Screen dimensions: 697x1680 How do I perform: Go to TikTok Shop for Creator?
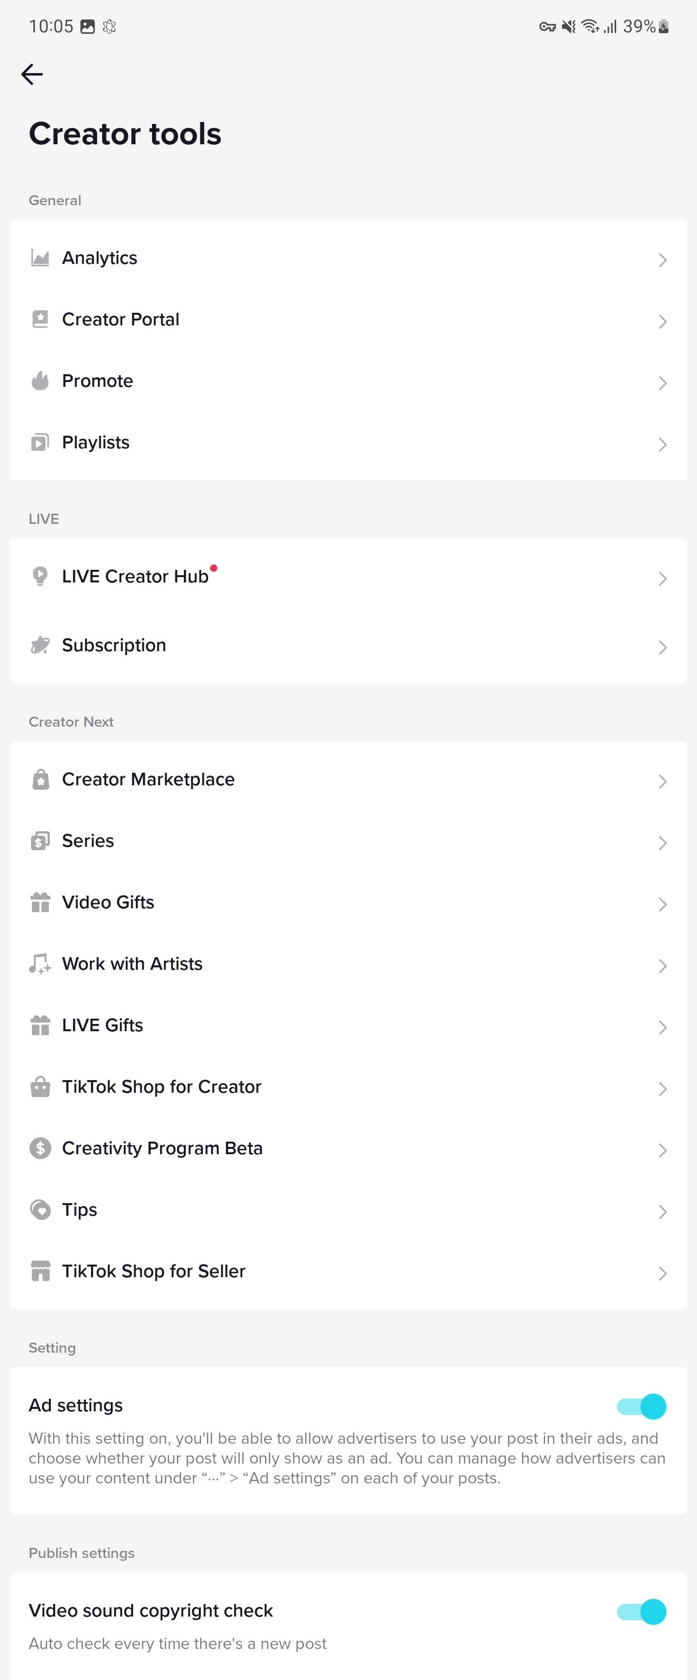click(x=348, y=1087)
